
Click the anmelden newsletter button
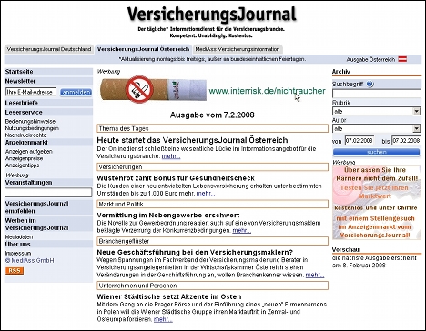[76, 92]
